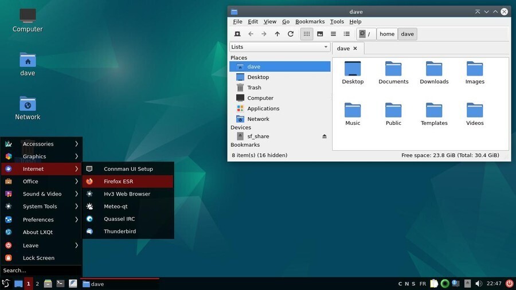Launch Connman UI Setup

point(128,168)
